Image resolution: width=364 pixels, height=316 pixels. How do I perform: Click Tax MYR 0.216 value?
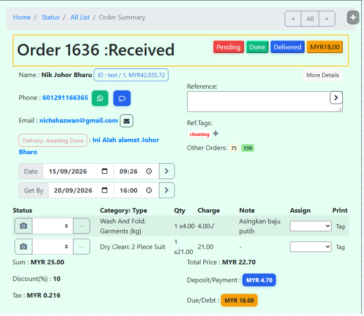tap(44, 296)
